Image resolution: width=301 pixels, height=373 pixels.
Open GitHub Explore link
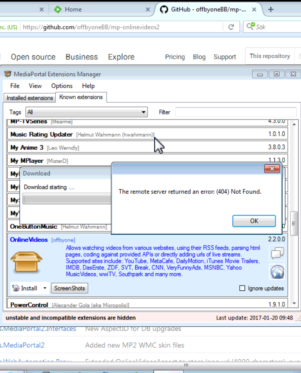121,57
